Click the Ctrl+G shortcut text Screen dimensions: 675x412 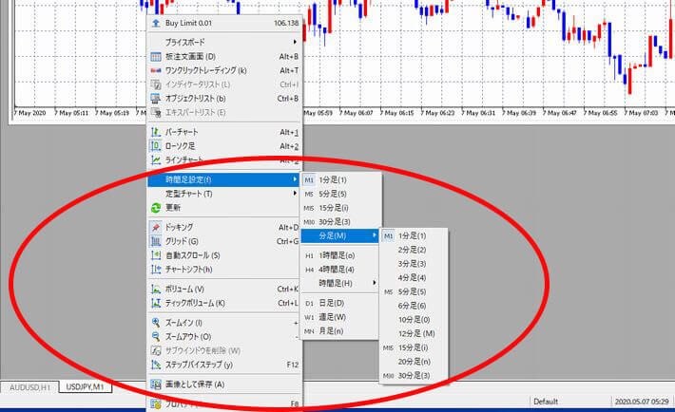[x=287, y=241]
